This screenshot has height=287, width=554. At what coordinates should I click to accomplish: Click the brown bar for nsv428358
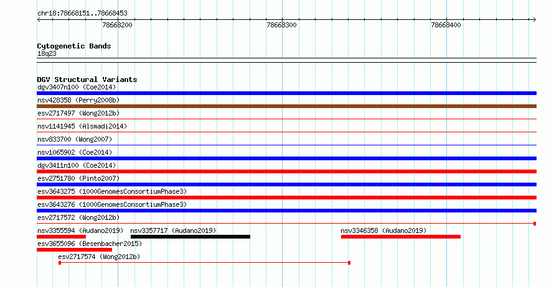click(x=286, y=106)
